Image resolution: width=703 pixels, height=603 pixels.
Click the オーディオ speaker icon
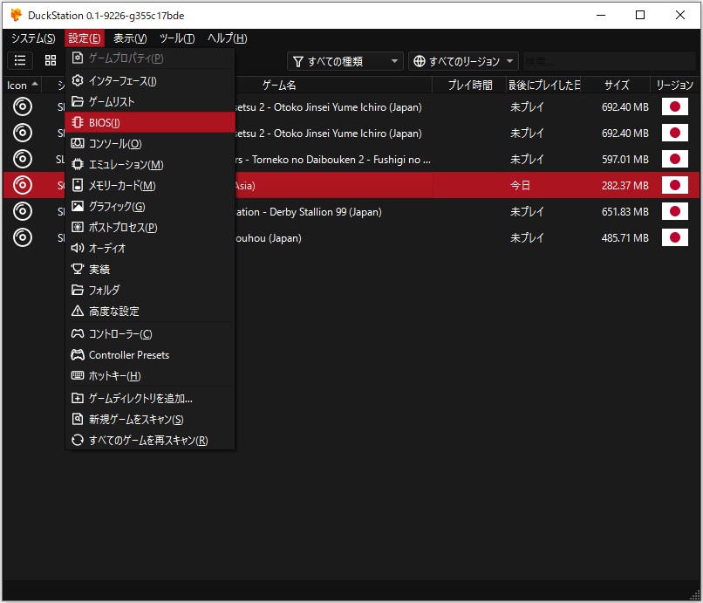78,248
